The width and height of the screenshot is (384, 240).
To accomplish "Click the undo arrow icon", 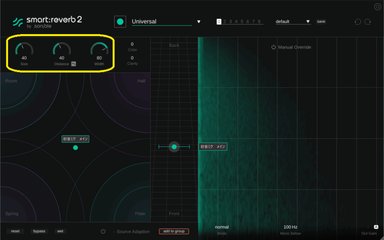I will [358, 22].
